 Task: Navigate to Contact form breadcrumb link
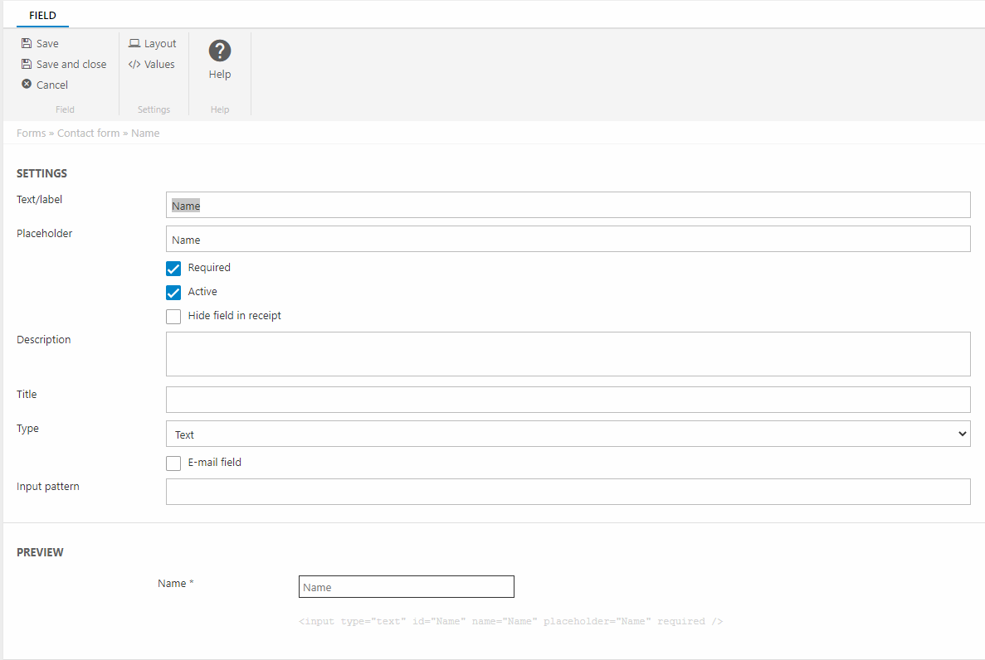pyautogui.click(x=88, y=133)
